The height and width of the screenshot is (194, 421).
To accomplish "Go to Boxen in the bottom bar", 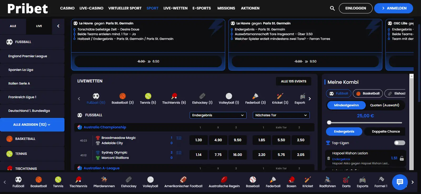I will [x=291, y=182].
